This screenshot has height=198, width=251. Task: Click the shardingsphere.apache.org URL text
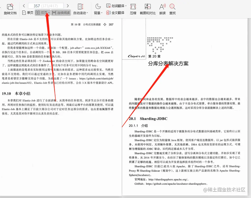coord(168,179)
